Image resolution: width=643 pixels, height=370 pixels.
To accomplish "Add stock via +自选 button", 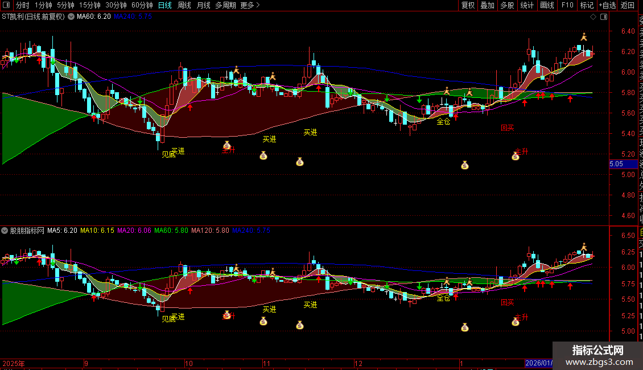I will (x=607, y=5).
